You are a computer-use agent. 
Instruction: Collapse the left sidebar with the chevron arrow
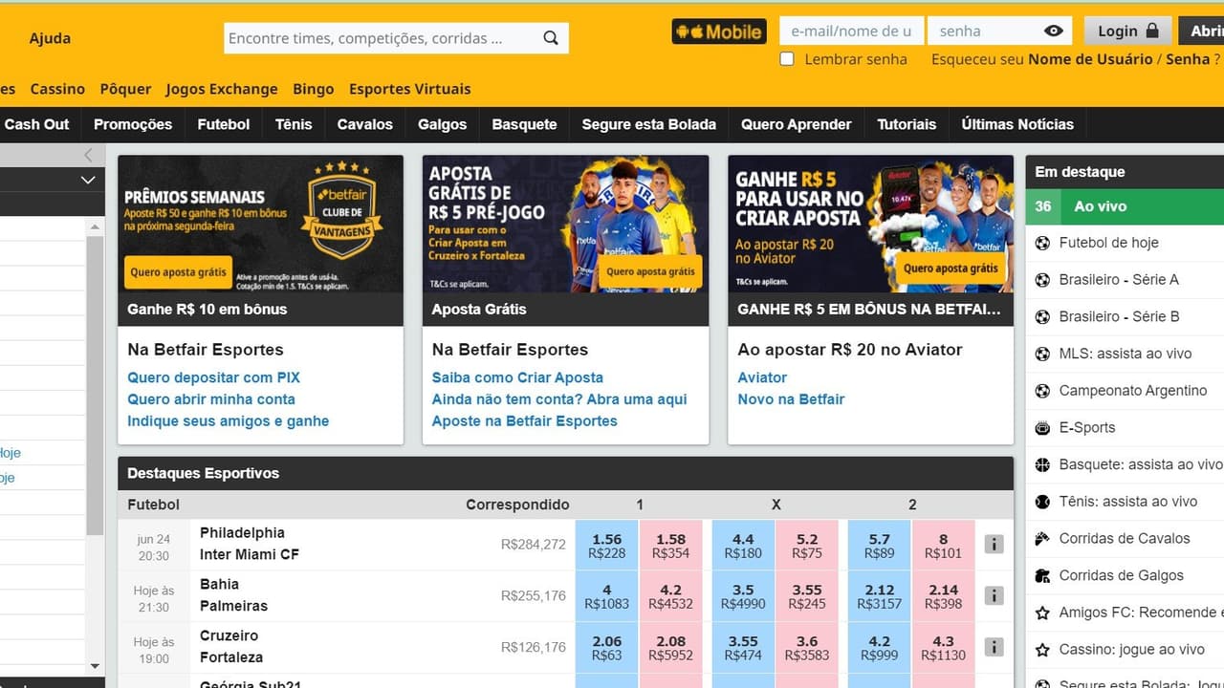(88, 155)
